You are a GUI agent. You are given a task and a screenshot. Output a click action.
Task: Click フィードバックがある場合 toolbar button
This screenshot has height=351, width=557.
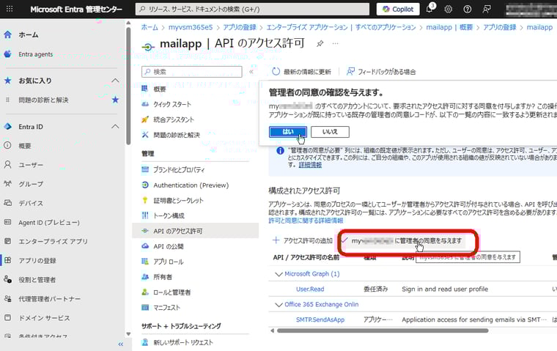381,72
